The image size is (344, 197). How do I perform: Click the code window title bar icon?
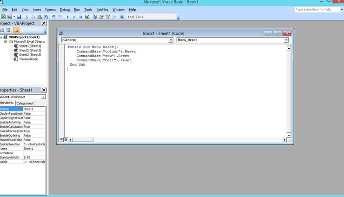coord(61,33)
